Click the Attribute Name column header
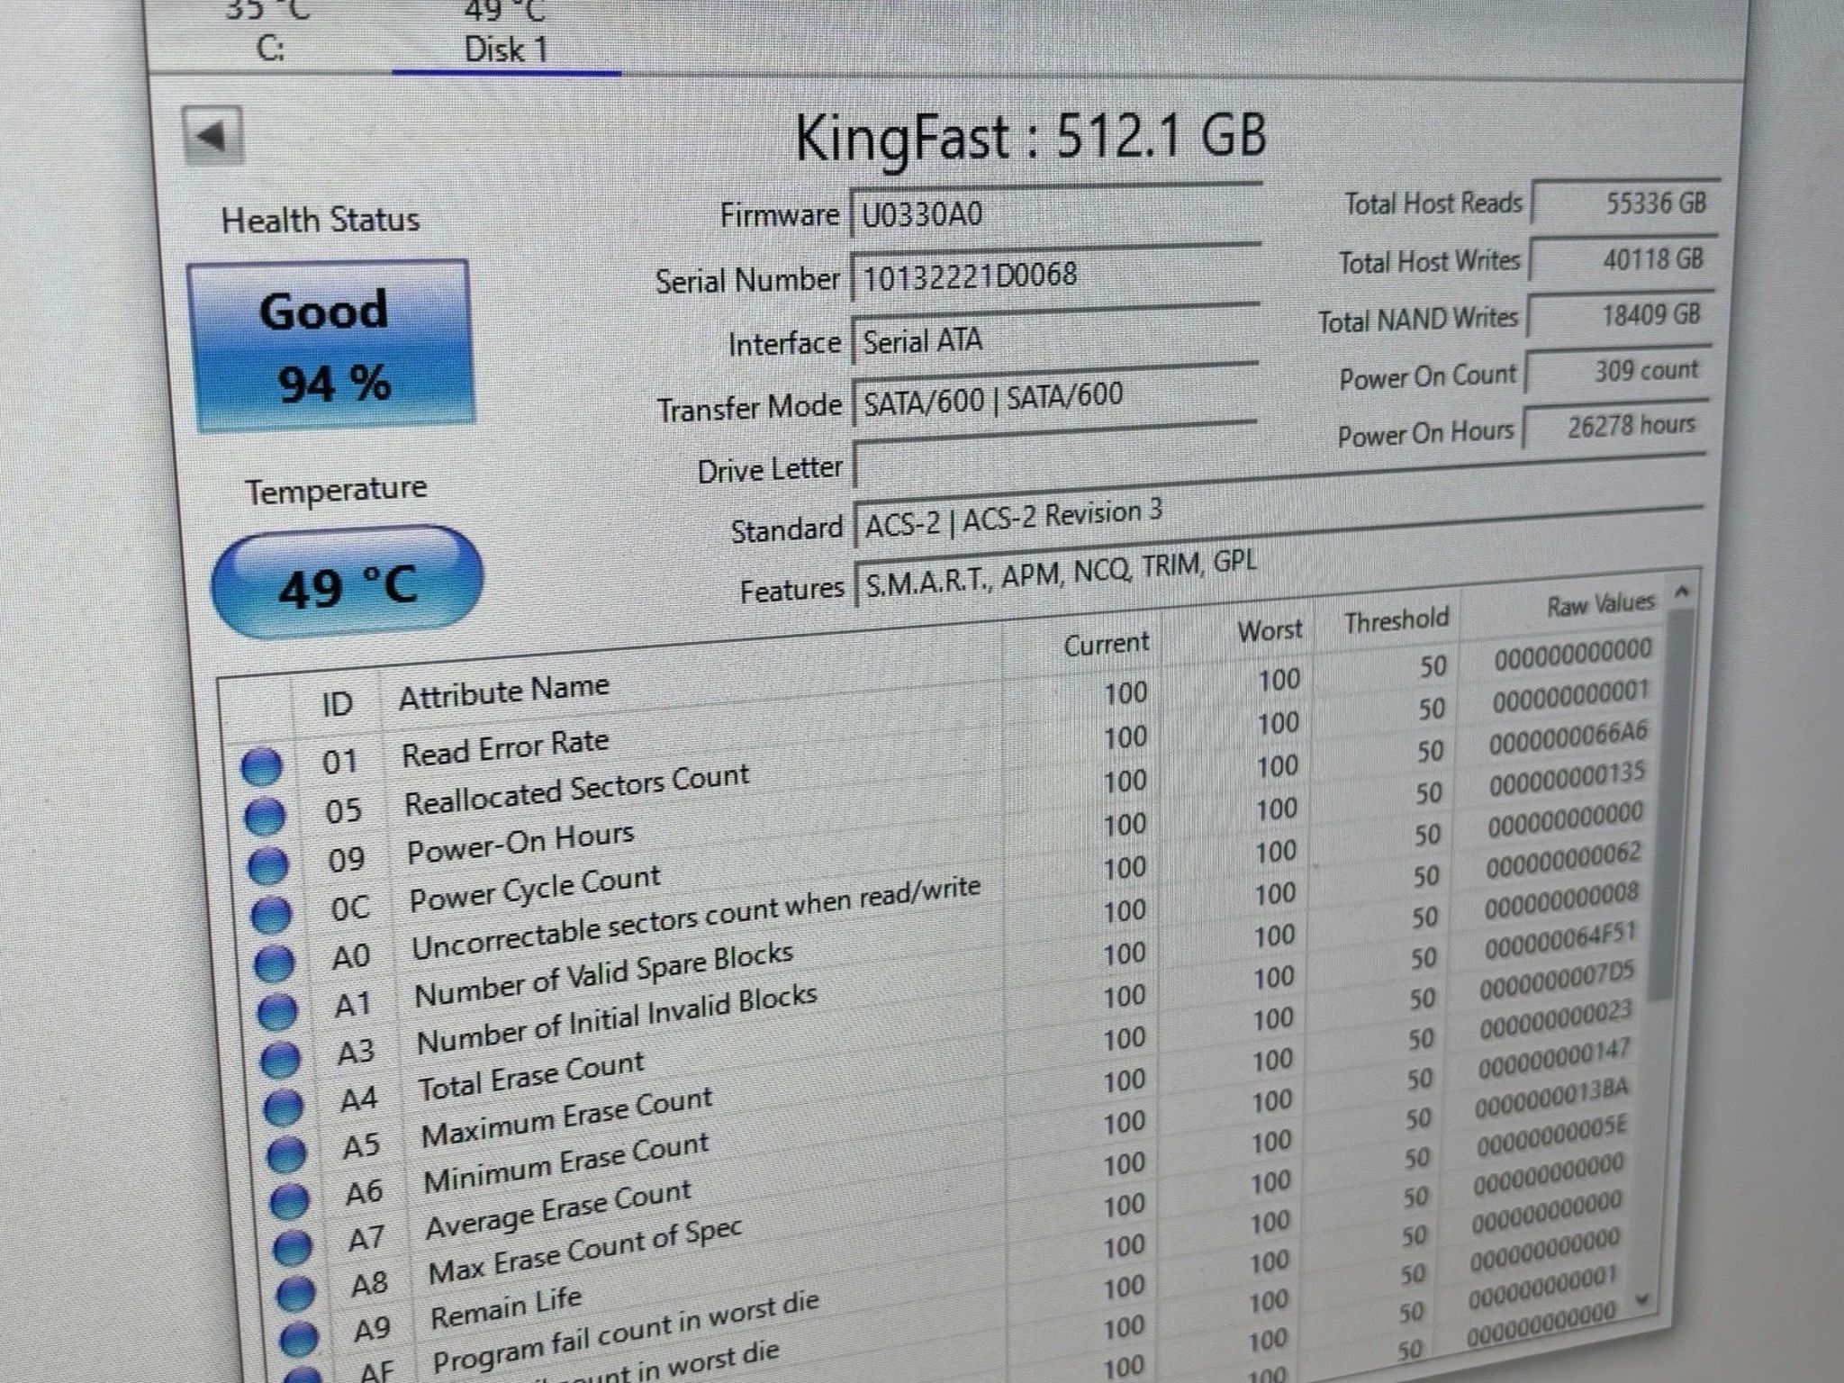This screenshot has width=1844, height=1383. tap(504, 691)
